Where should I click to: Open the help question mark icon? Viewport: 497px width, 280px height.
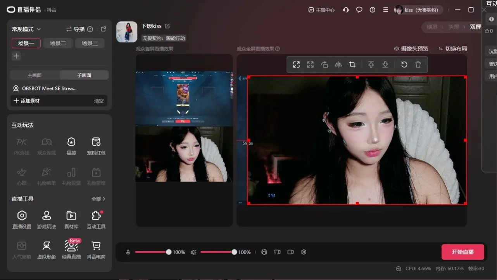tap(372, 10)
